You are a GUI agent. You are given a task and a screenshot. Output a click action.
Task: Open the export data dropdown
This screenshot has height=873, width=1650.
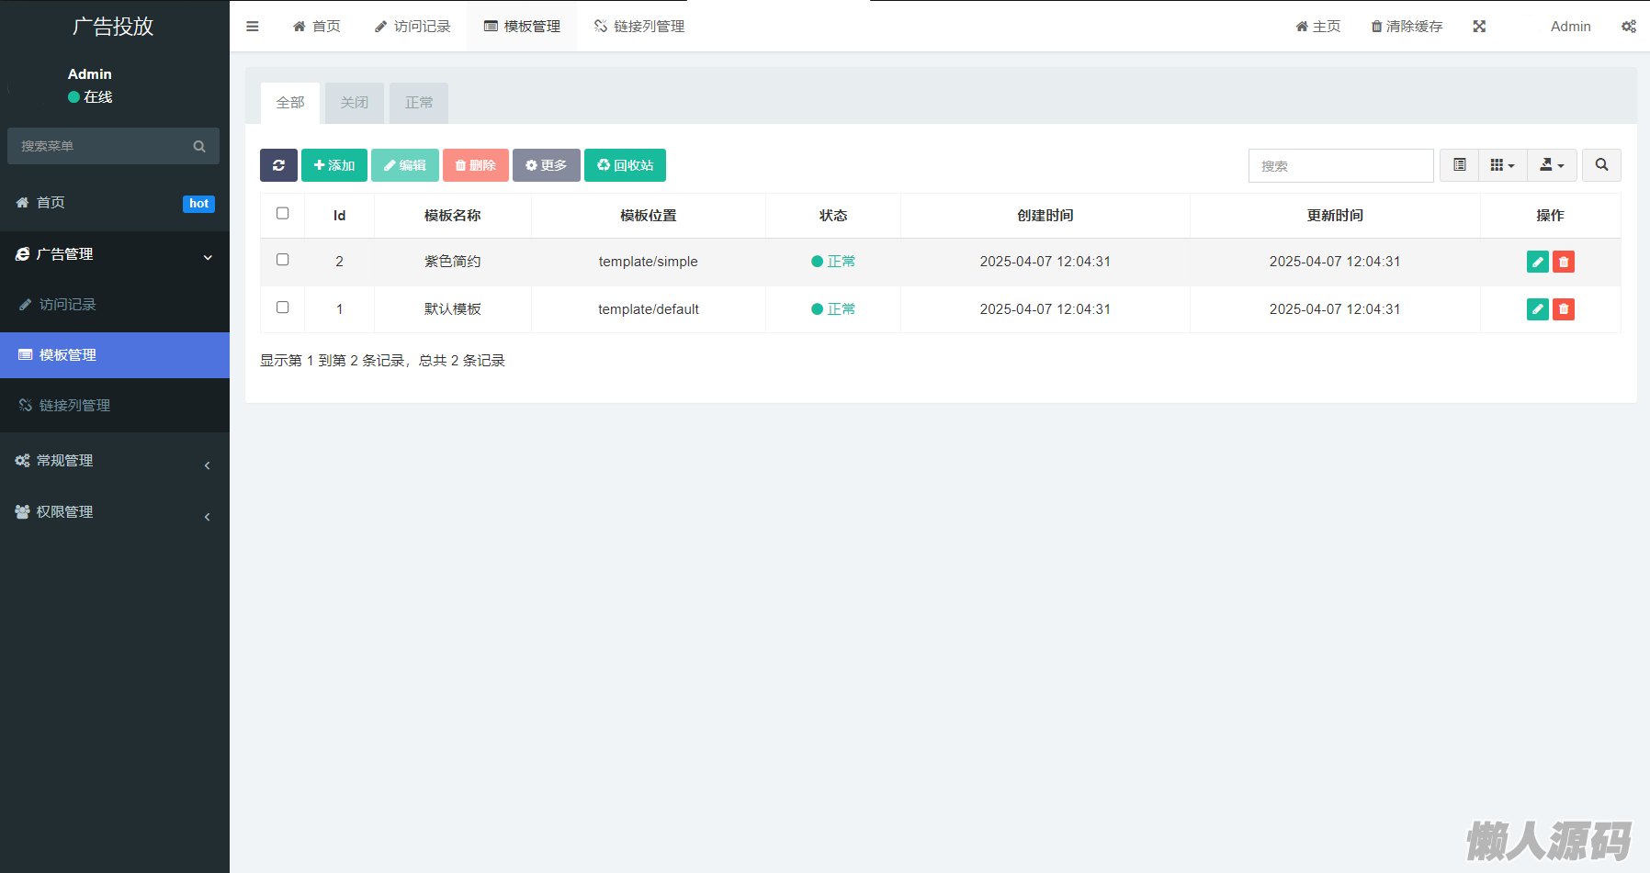1552,165
